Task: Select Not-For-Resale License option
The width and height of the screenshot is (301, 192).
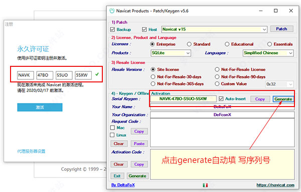Action: pos(217,69)
